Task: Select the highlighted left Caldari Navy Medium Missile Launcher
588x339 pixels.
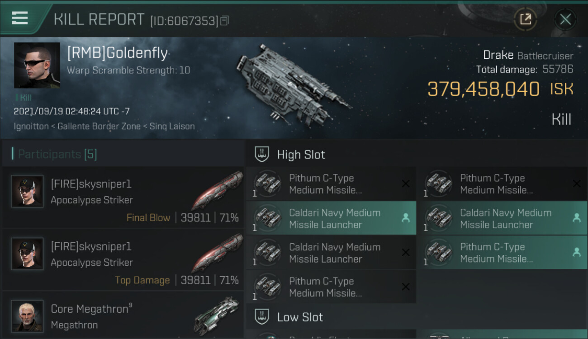Action: 330,218
